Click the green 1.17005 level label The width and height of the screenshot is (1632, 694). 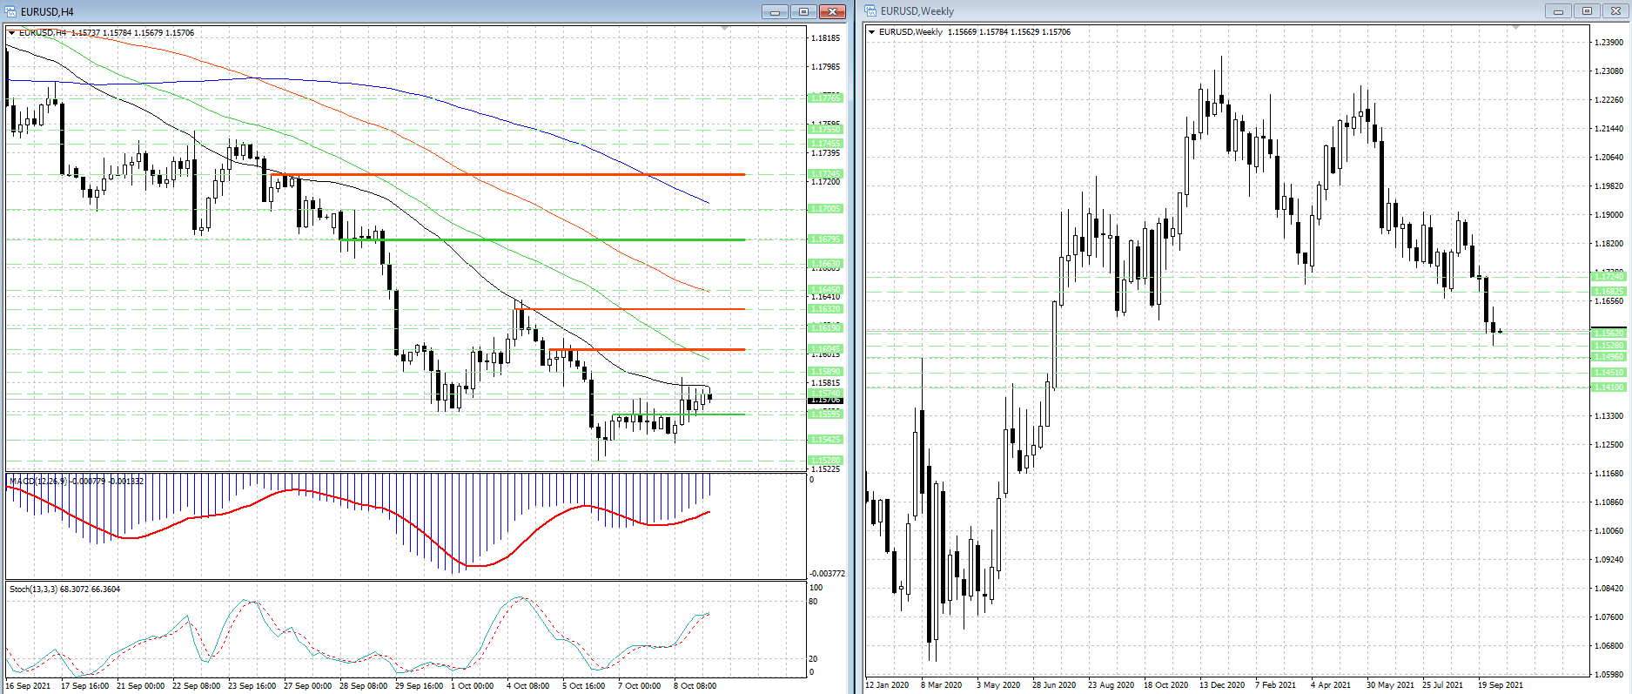(x=826, y=209)
